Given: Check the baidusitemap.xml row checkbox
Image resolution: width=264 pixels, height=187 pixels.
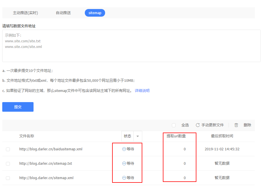Looking at the screenshot, I should point(8,149).
